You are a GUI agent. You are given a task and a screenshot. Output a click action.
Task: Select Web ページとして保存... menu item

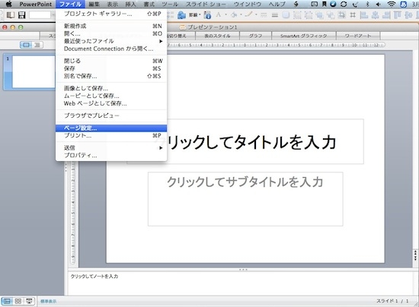(111, 103)
